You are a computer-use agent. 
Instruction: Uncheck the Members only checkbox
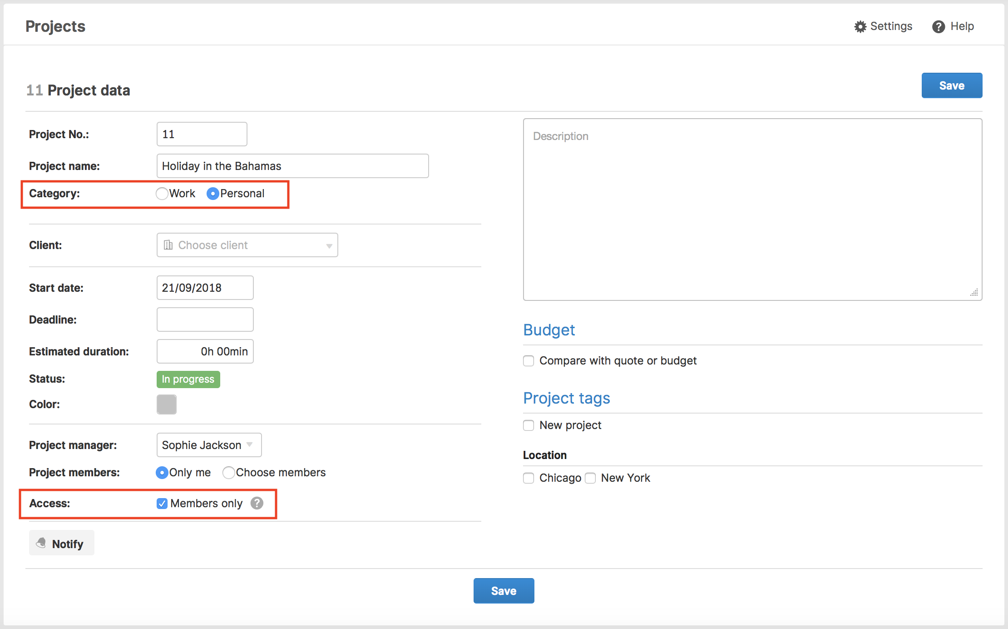point(162,504)
